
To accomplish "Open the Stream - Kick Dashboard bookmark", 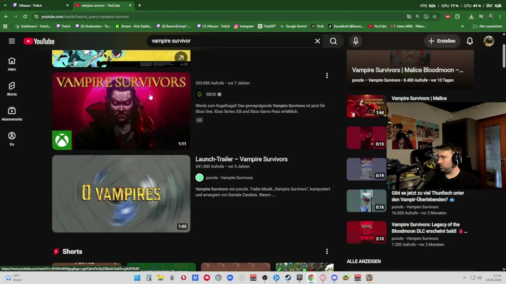I will (x=134, y=26).
